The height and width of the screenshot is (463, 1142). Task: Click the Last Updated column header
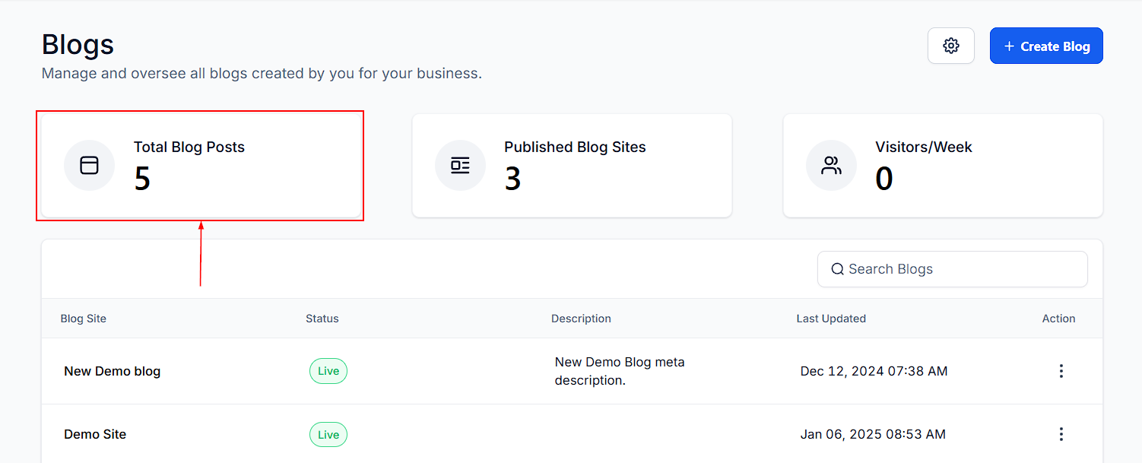831,319
